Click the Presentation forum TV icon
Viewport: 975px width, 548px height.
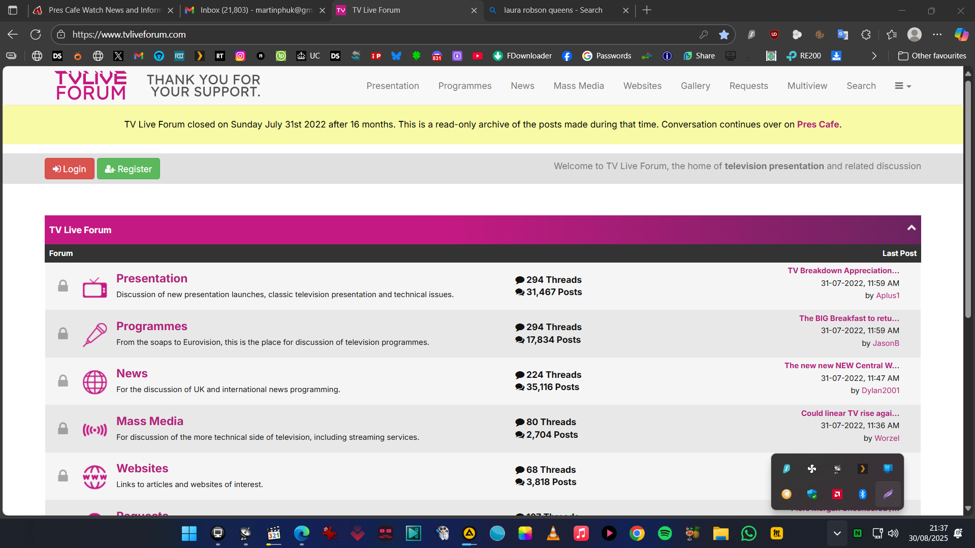coord(95,287)
